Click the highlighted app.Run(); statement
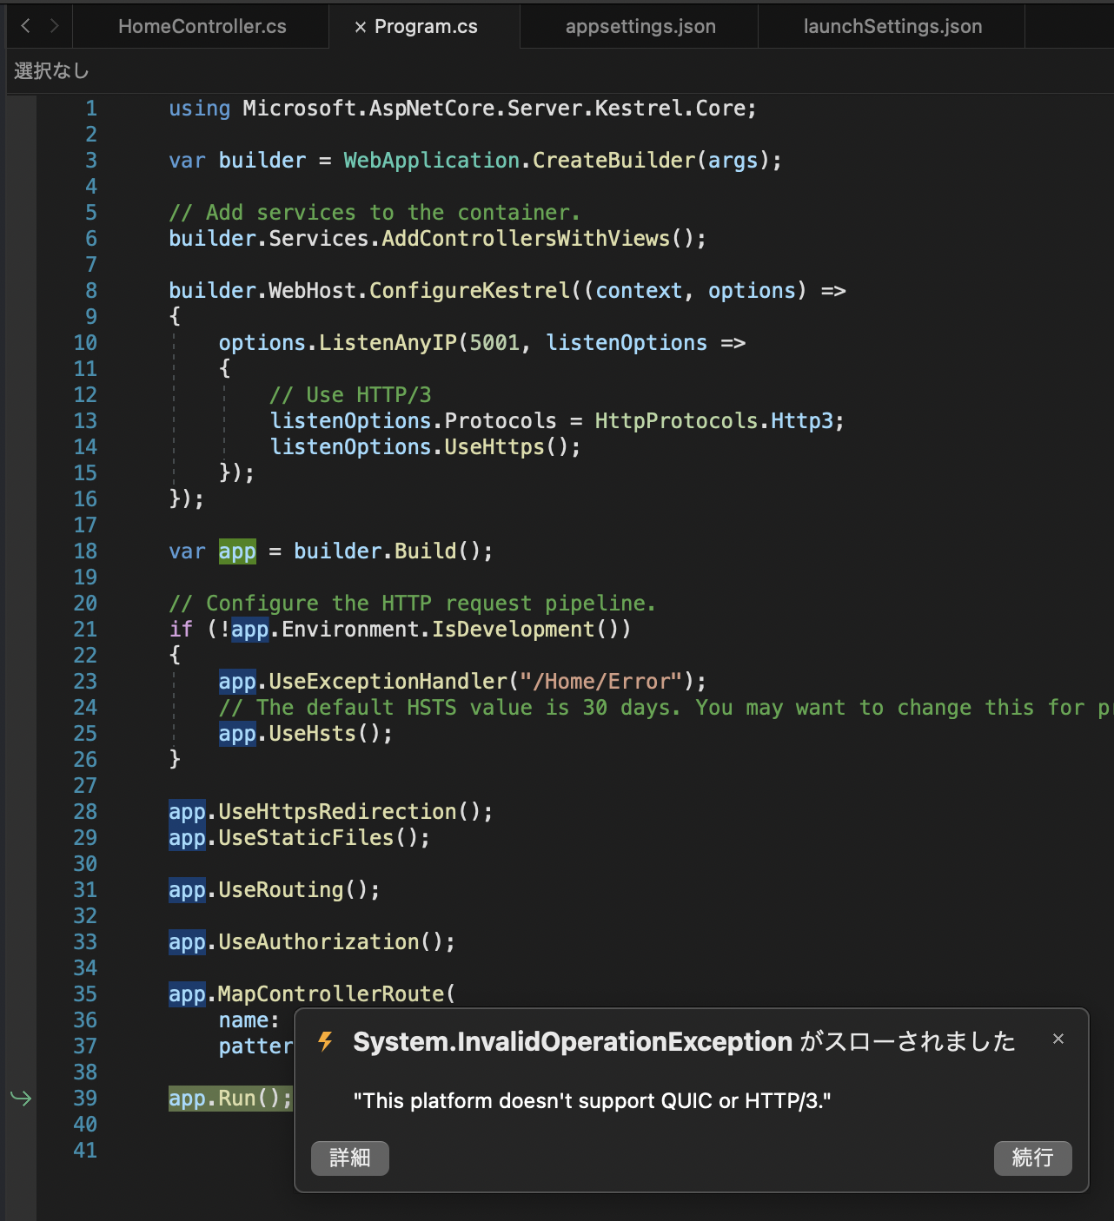Screen dimensions: 1114x1221 pos(230,1099)
